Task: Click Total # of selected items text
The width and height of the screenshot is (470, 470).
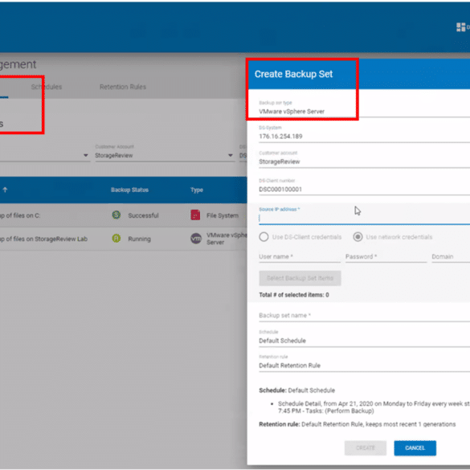Action: pyautogui.click(x=294, y=295)
